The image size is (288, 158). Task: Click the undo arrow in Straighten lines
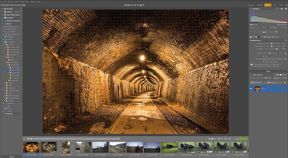click(286, 40)
